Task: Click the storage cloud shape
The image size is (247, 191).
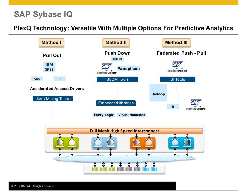Action: [125, 158]
